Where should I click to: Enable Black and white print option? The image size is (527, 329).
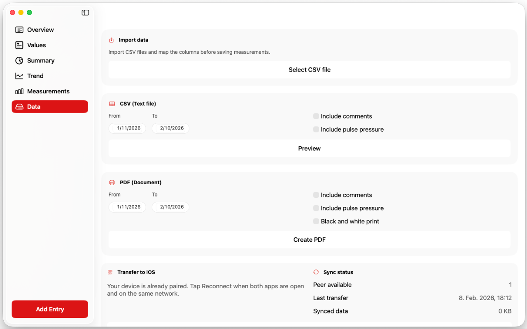(x=316, y=221)
